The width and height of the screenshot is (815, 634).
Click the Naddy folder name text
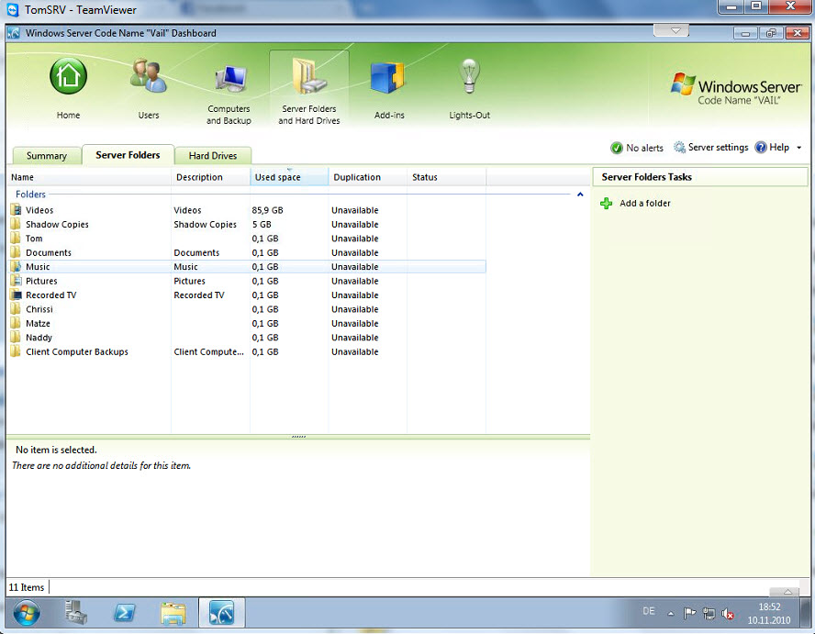[x=39, y=338]
